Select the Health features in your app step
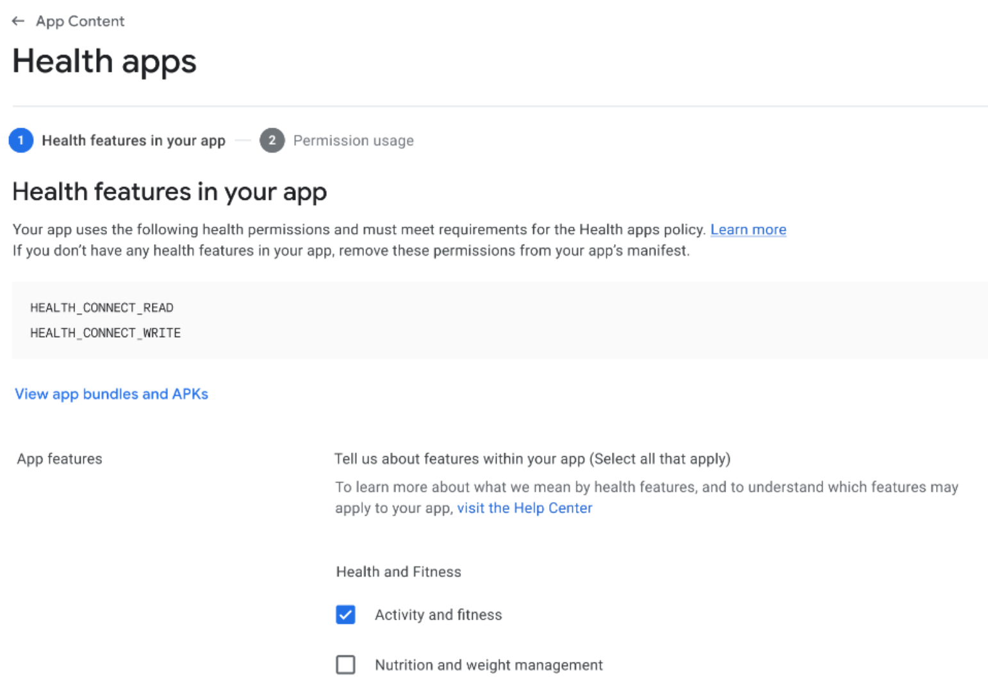Viewport: 988px width, 697px height. [x=133, y=140]
